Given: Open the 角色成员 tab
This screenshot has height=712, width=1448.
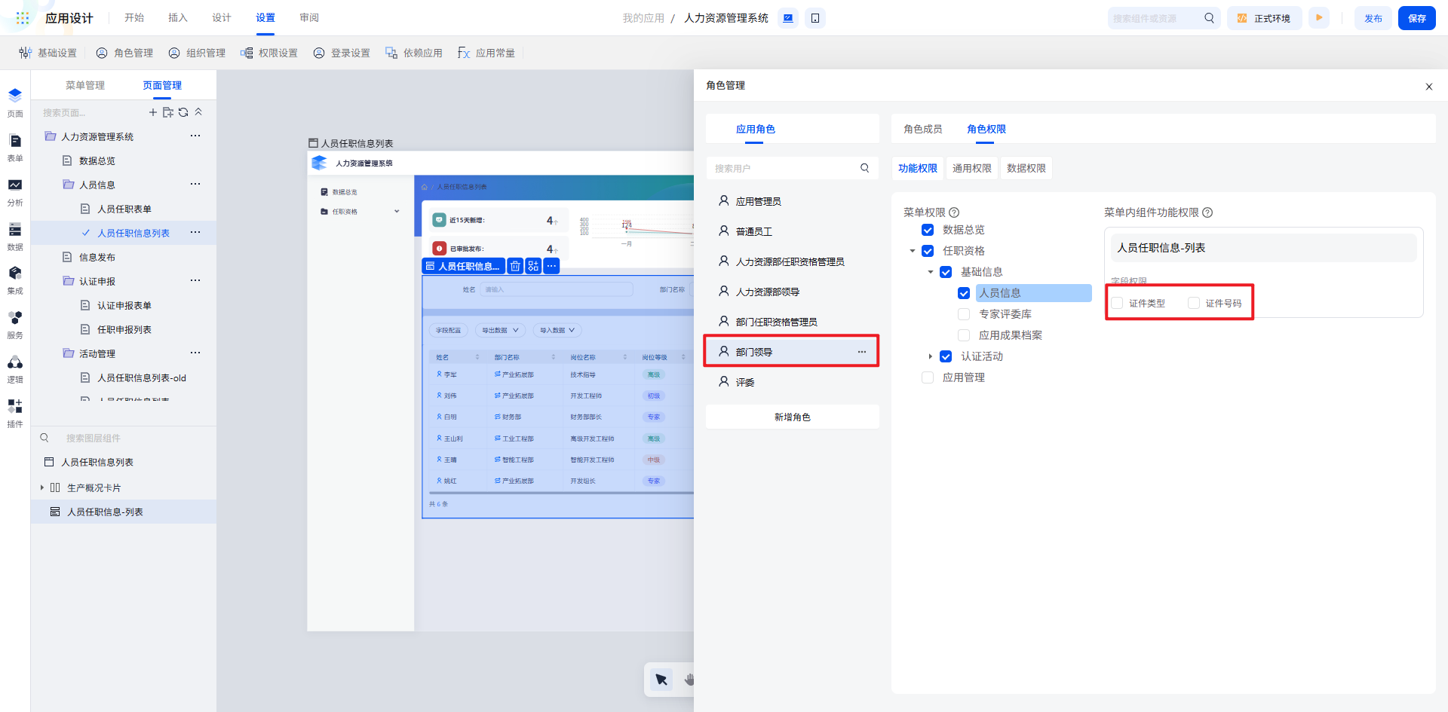Looking at the screenshot, I should click(x=922, y=129).
